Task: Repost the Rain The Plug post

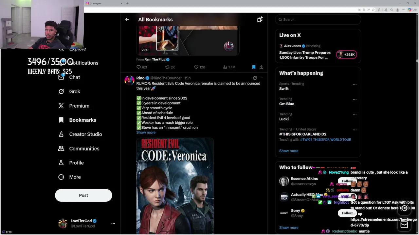Action: (170, 67)
